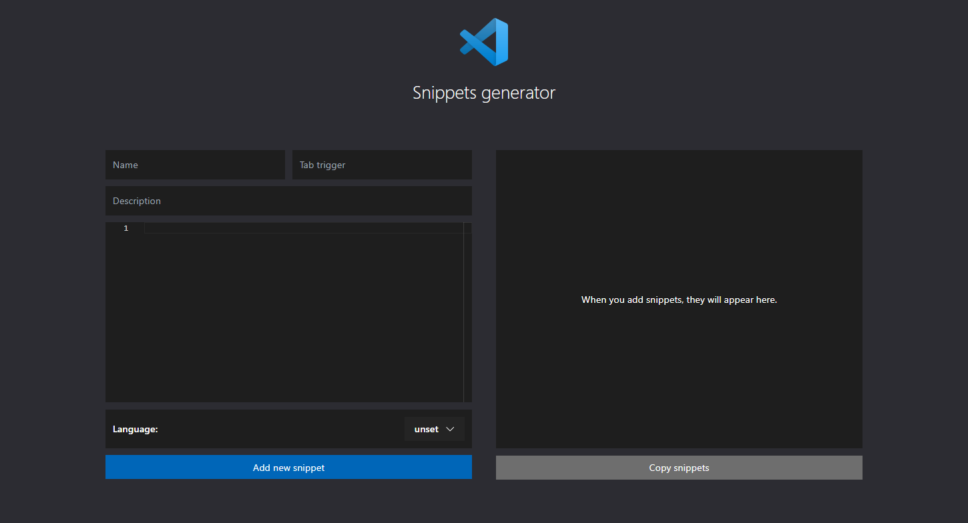Focus the Name input field
968x523 pixels.
195,165
